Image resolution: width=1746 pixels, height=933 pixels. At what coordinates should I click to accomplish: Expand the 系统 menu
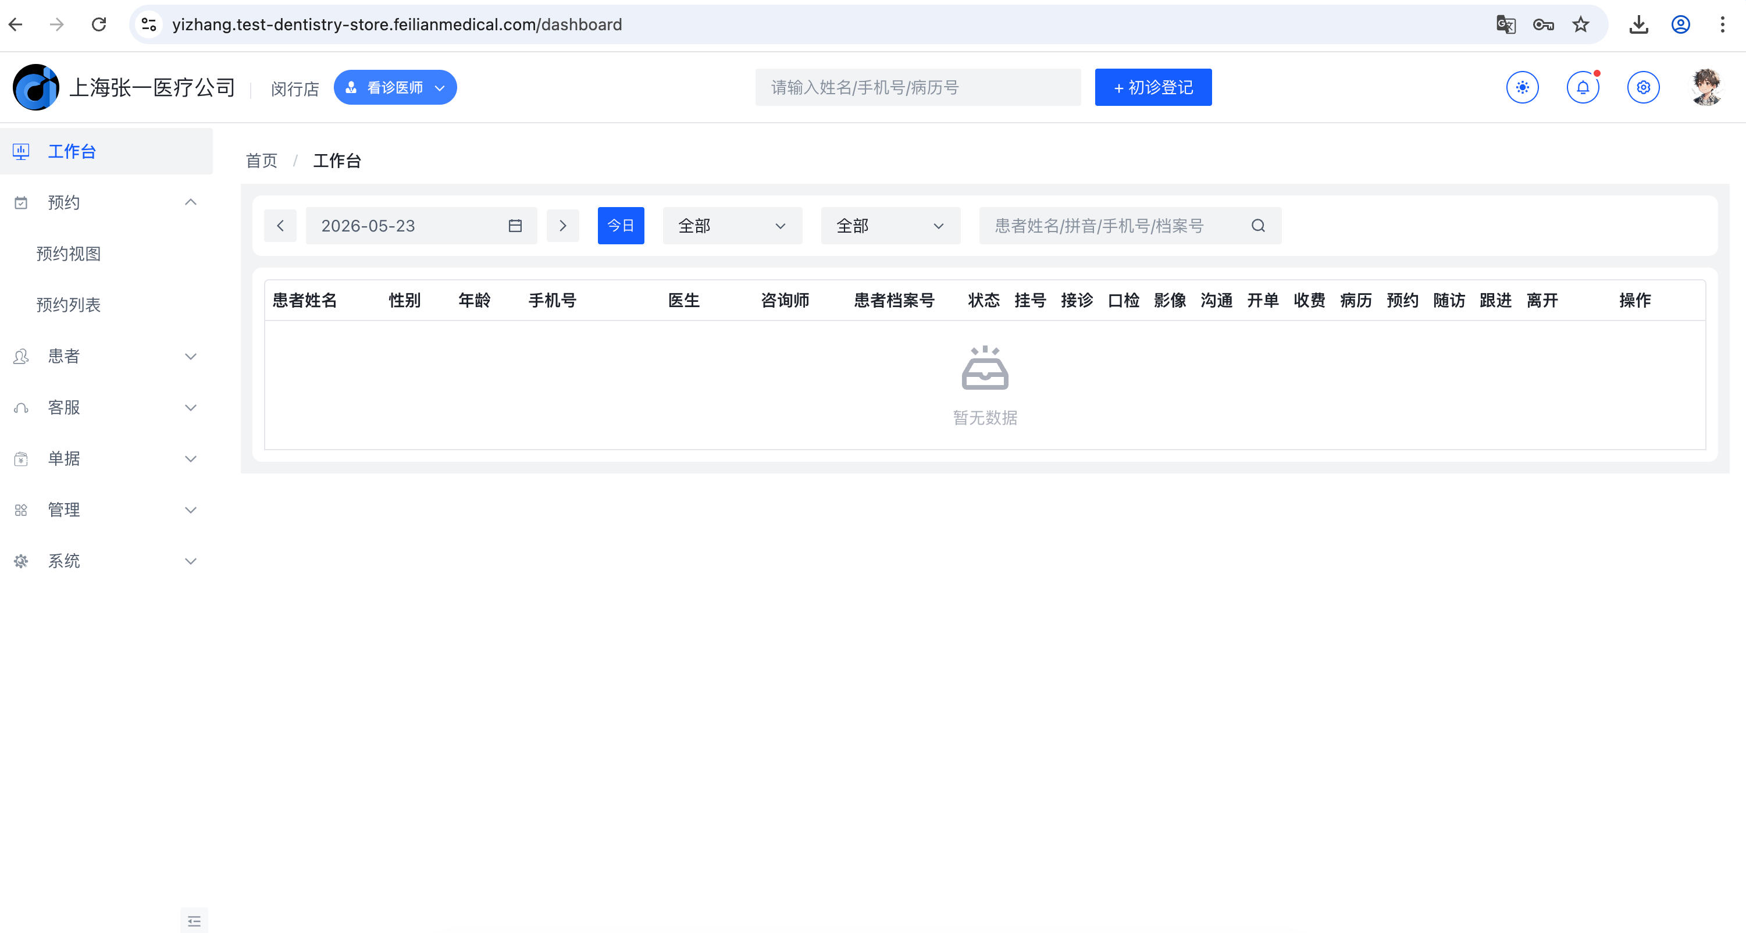tap(106, 561)
